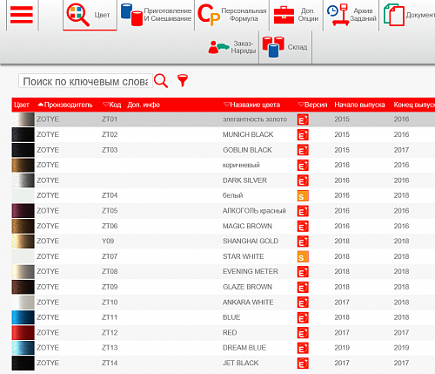Open Заказ-Наряды person and car icon
The height and width of the screenshot is (374, 435).
(219, 47)
